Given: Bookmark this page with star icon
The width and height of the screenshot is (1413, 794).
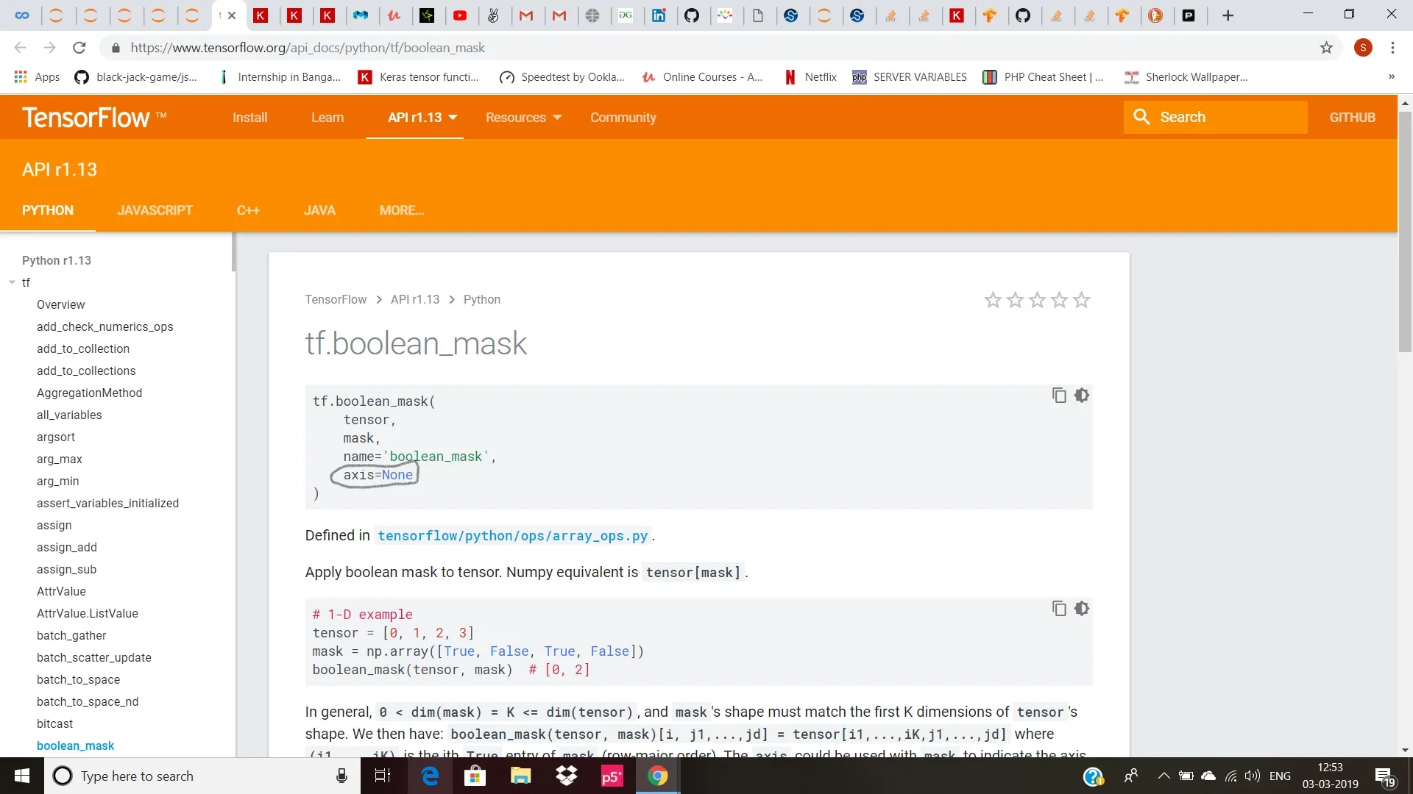Looking at the screenshot, I should 1326,48.
